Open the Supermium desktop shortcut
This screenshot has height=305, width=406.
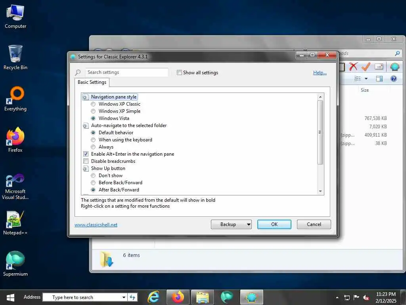click(x=15, y=264)
